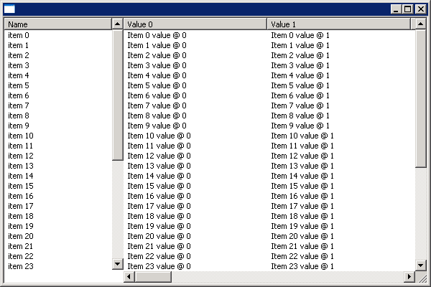
Task: Click the window system menu icon
Action: point(9,9)
